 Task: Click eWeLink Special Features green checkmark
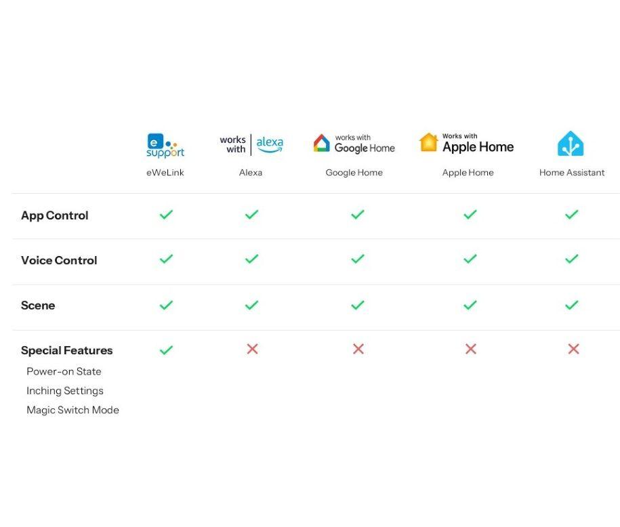(166, 350)
